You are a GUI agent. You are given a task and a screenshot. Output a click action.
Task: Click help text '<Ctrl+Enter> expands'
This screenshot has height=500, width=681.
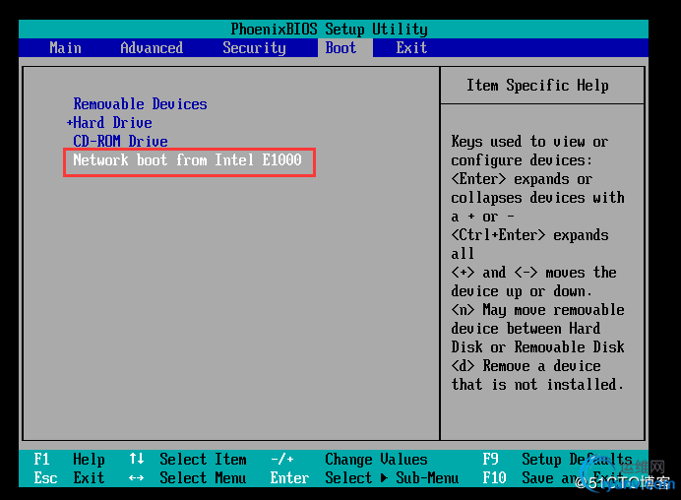click(x=529, y=235)
